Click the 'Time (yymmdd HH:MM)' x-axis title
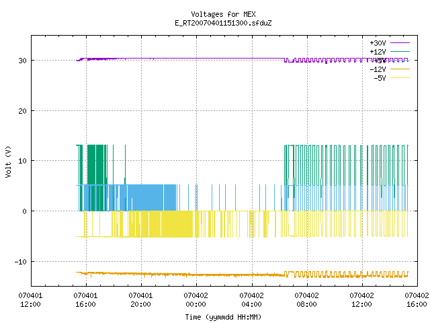 (x=223, y=317)
